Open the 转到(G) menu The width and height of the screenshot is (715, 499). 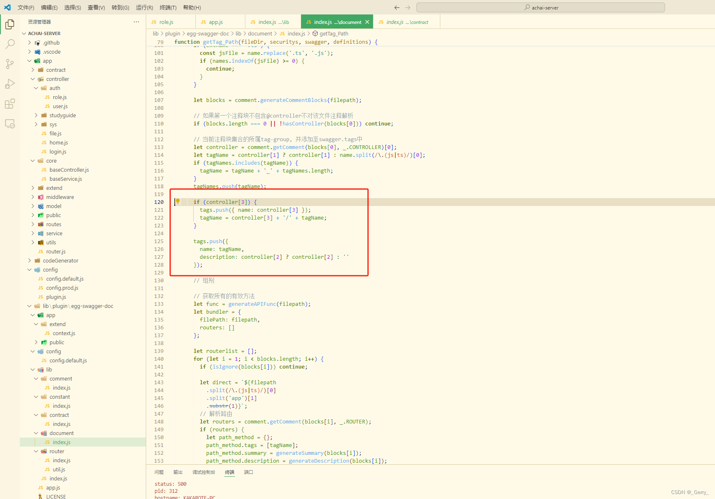(120, 7)
